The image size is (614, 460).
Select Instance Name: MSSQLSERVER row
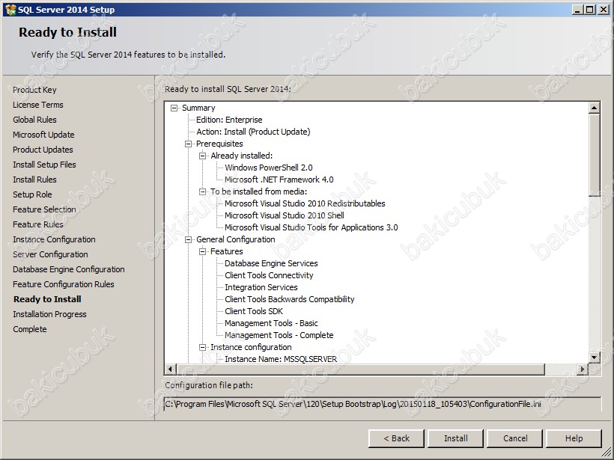281,359
